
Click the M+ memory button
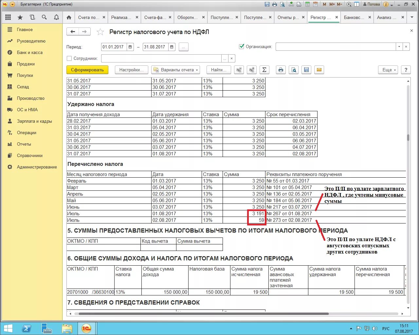(332, 4)
